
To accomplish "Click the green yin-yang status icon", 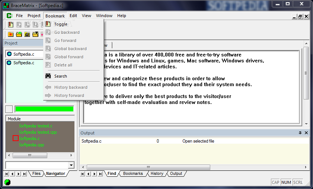I will [7, 182].
